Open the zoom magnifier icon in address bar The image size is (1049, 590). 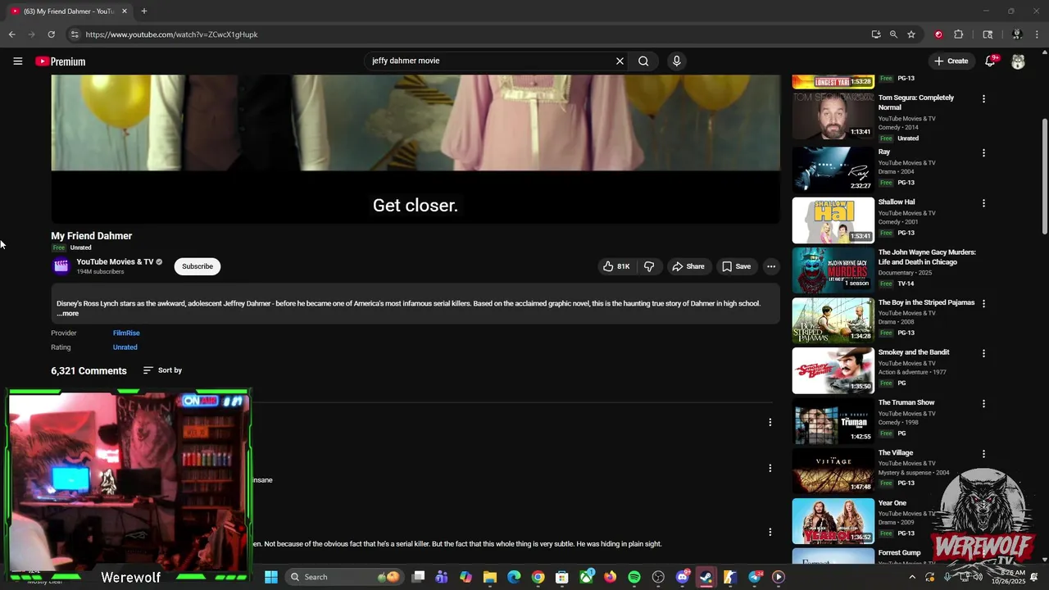coord(893,34)
